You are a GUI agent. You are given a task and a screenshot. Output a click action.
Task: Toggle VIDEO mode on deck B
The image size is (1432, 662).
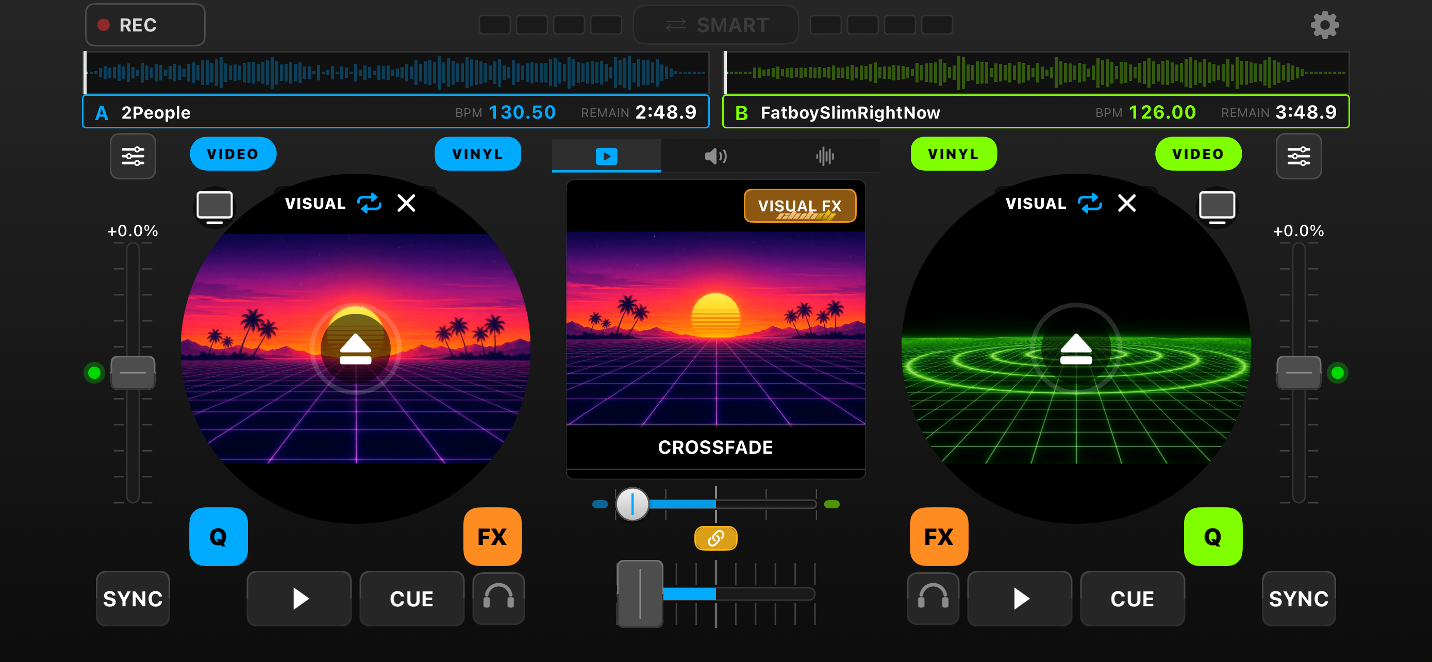click(x=1198, y=154)
